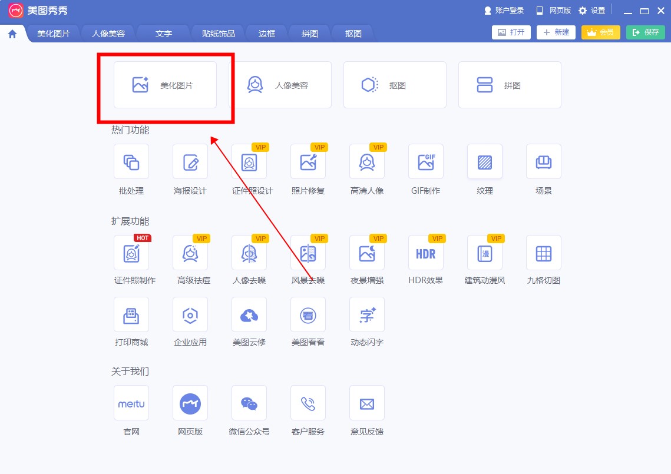Launch the 动态闪字 animated text tool
This screenshot has height=474, width=671.
coord(366,314)
